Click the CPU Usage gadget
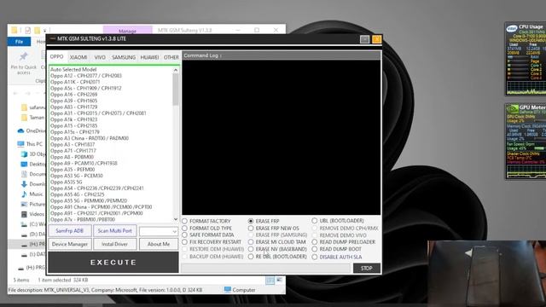The width and height of the screenshot is (546, 307). click(526, 59)
